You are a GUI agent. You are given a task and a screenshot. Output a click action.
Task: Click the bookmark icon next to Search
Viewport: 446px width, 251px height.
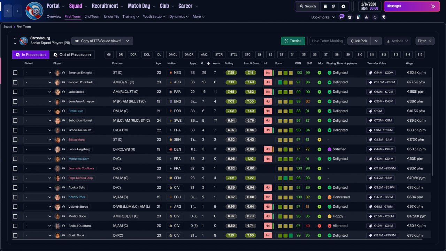point(325,6)
